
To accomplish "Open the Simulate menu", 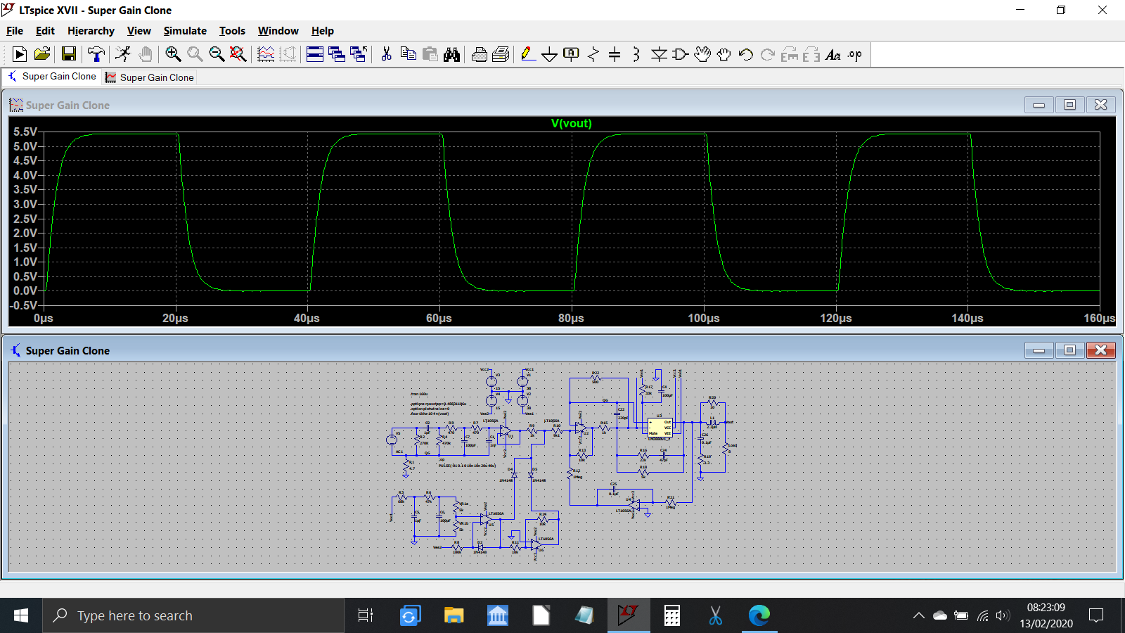I will pyautogui.click(x=185, y=31).
